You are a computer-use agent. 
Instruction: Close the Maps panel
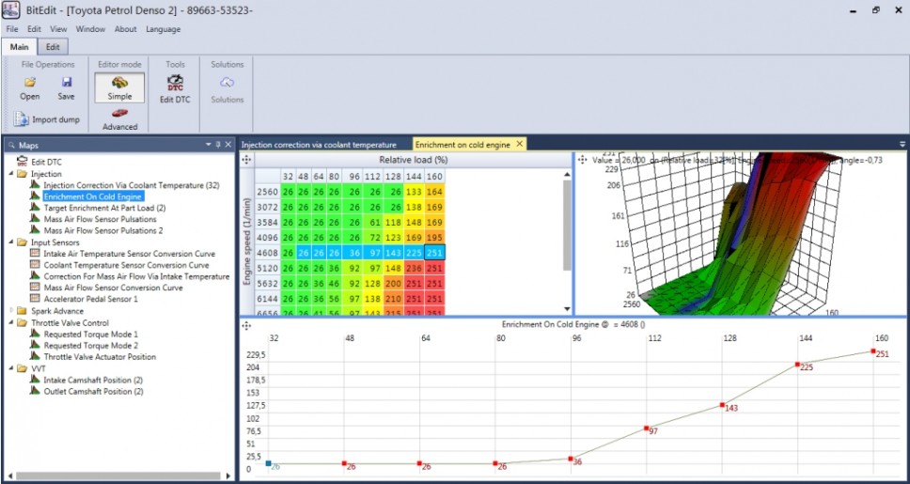(x=228, y=145)
